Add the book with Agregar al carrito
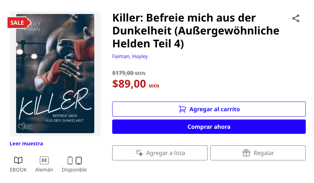The width and height of the screenshot is (314, 183). [x=209, y=109]
